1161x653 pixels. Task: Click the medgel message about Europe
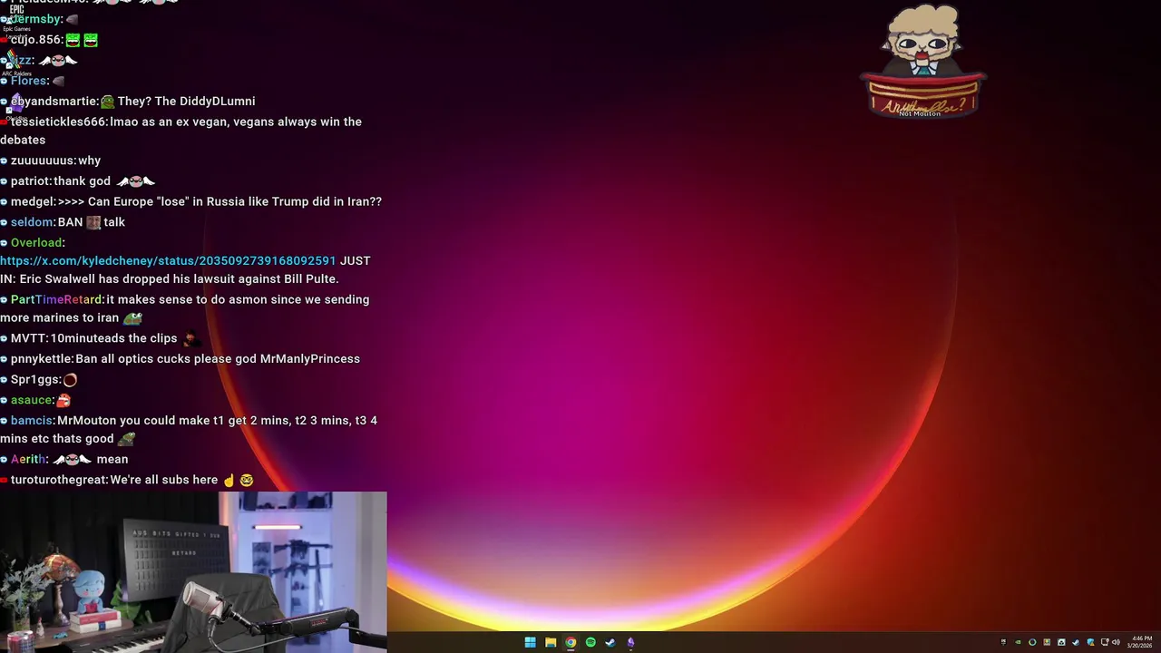coord(190,201)
